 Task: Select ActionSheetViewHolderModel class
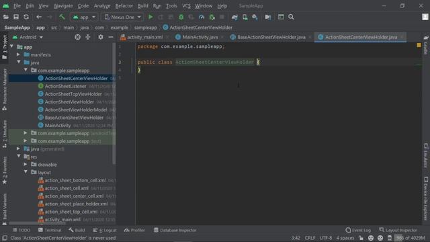76,110
